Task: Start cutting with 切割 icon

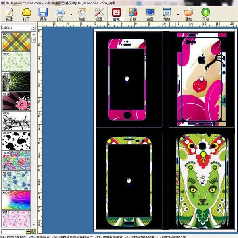Action: click(82, 14)
